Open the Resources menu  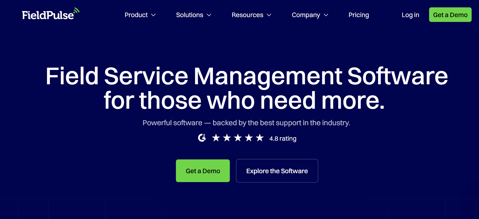click(x=251, y=15)
